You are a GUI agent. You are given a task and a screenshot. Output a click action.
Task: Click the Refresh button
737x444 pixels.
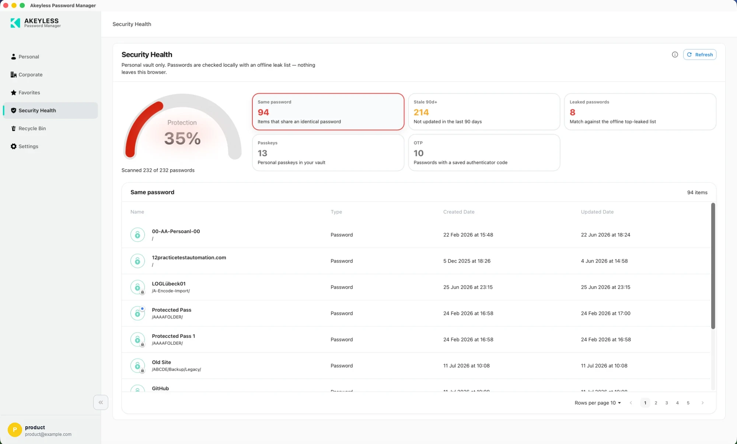click(x=699, y=55)
